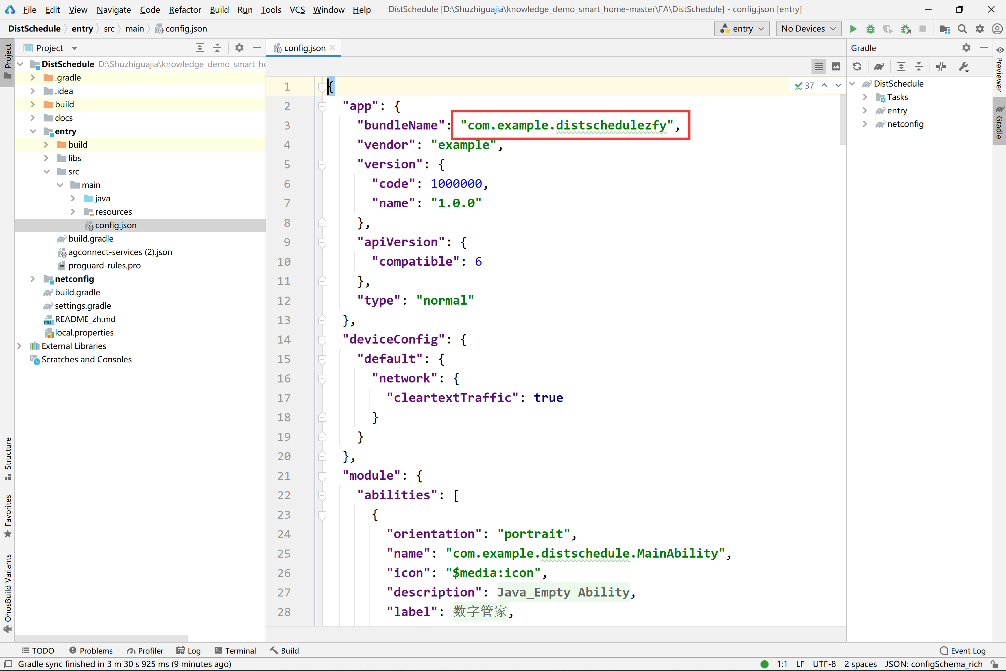Reload the Gradle project with refresh icon
This screenshot has width=1006, height=671.
[x=857, y=66]
